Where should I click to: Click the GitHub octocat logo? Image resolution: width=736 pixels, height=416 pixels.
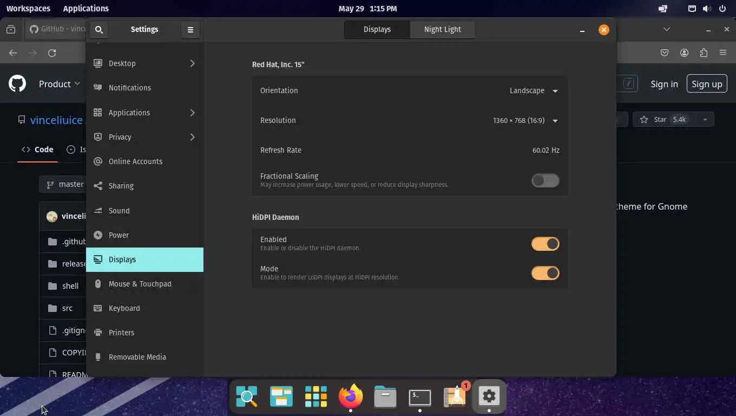tap(17, 84)
